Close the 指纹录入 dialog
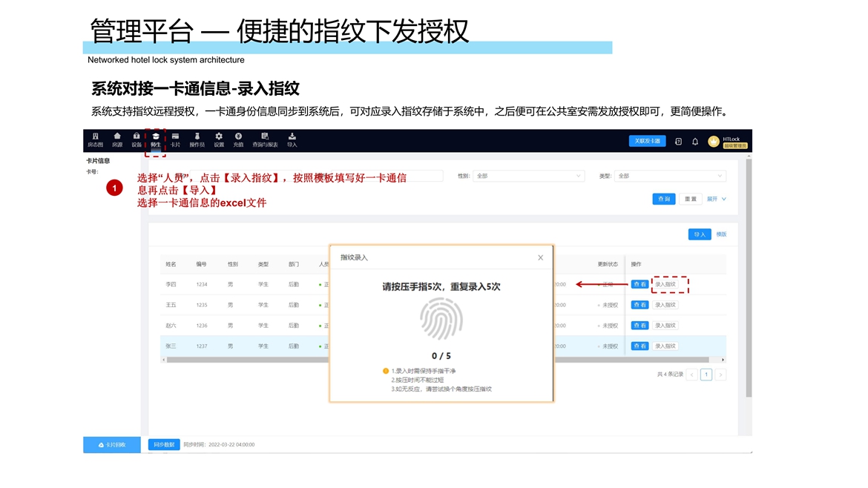 540,257
